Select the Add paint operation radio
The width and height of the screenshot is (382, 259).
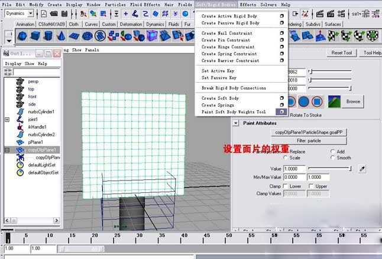(x=332, y=152)
